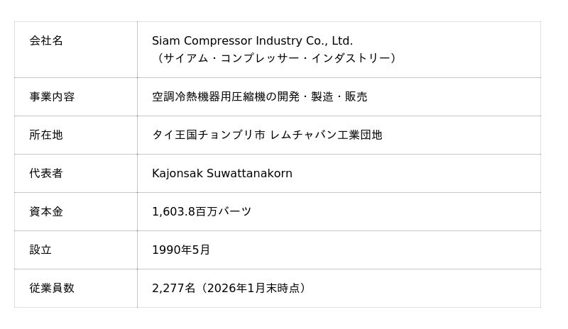The height and width of the screenshot is (329, 568).
Task: Click the 従業員数 row label
Action: [52, 288]
